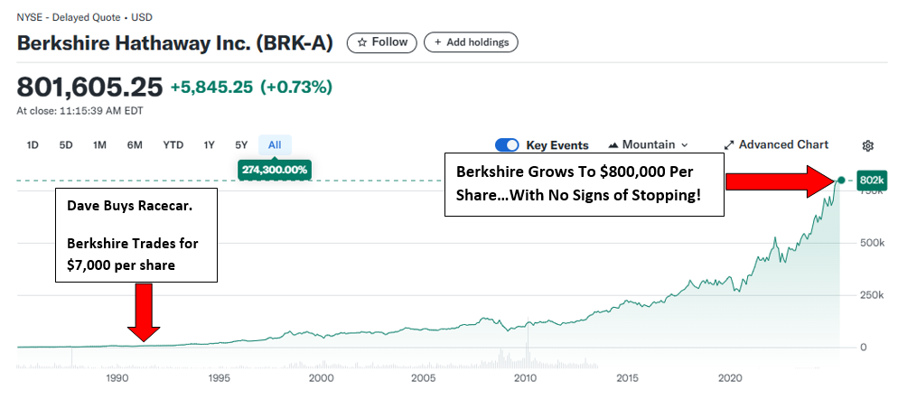This screenshot has height=399, width=898.
Task: Select the All time range
Action: (275, 145)
